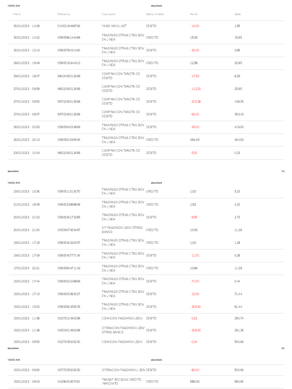This screenshot has height=389, width=292.
Task: Click the Descripción column header
Action: coord(108,14)
